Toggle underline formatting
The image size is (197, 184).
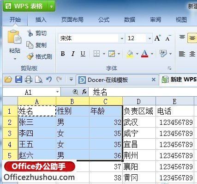point(83,54)
